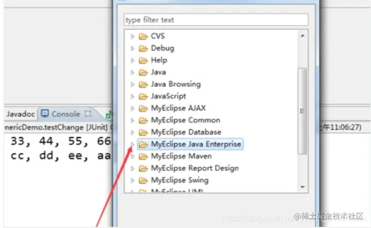The height and width of the screenshot is (228, 371).
Task: Select the MyEclipse Report Design item
Action: click(195, 168)
